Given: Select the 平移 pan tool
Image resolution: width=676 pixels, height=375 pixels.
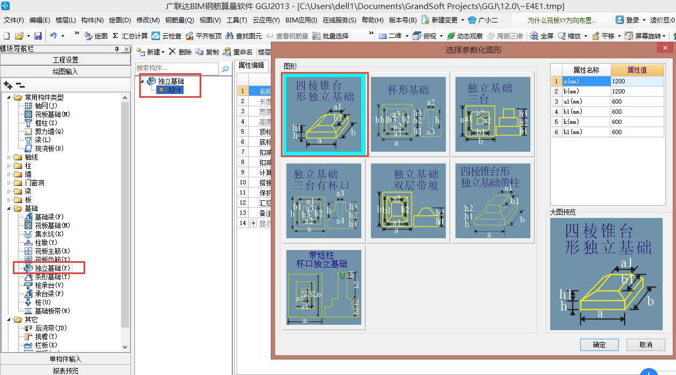Looking at the screenshot, I should (x=603, y=36).
